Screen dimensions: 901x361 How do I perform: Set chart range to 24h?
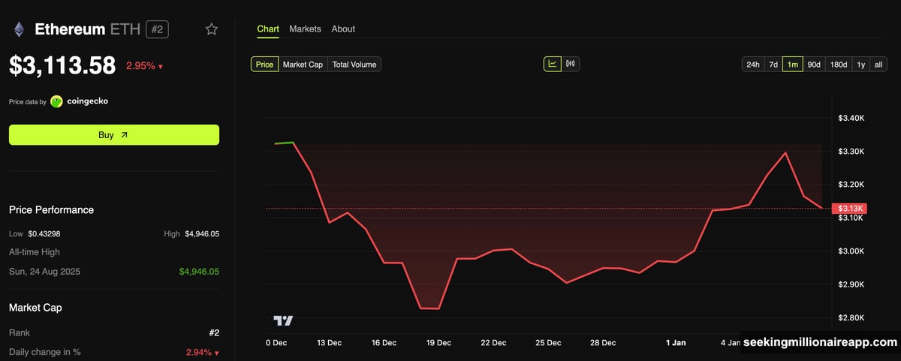click(752, 65)
